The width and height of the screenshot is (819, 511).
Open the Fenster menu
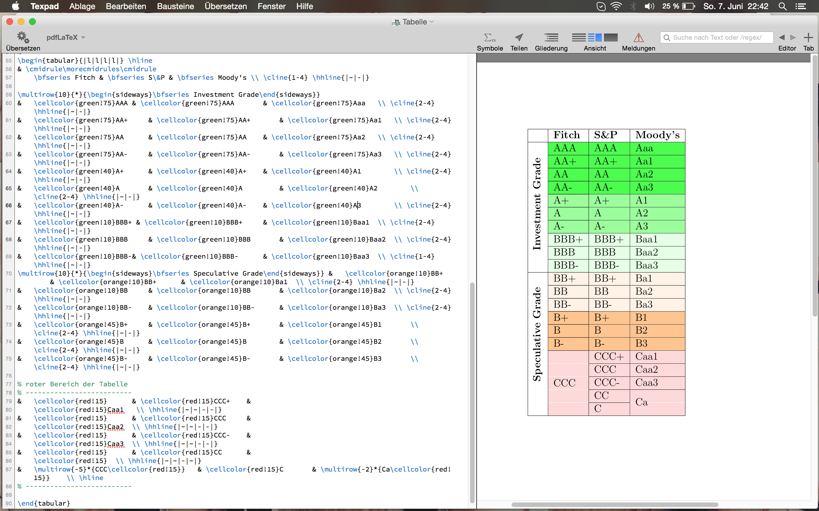(271, 6)
